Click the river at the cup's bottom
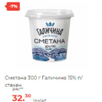 (x=51, y=59)
